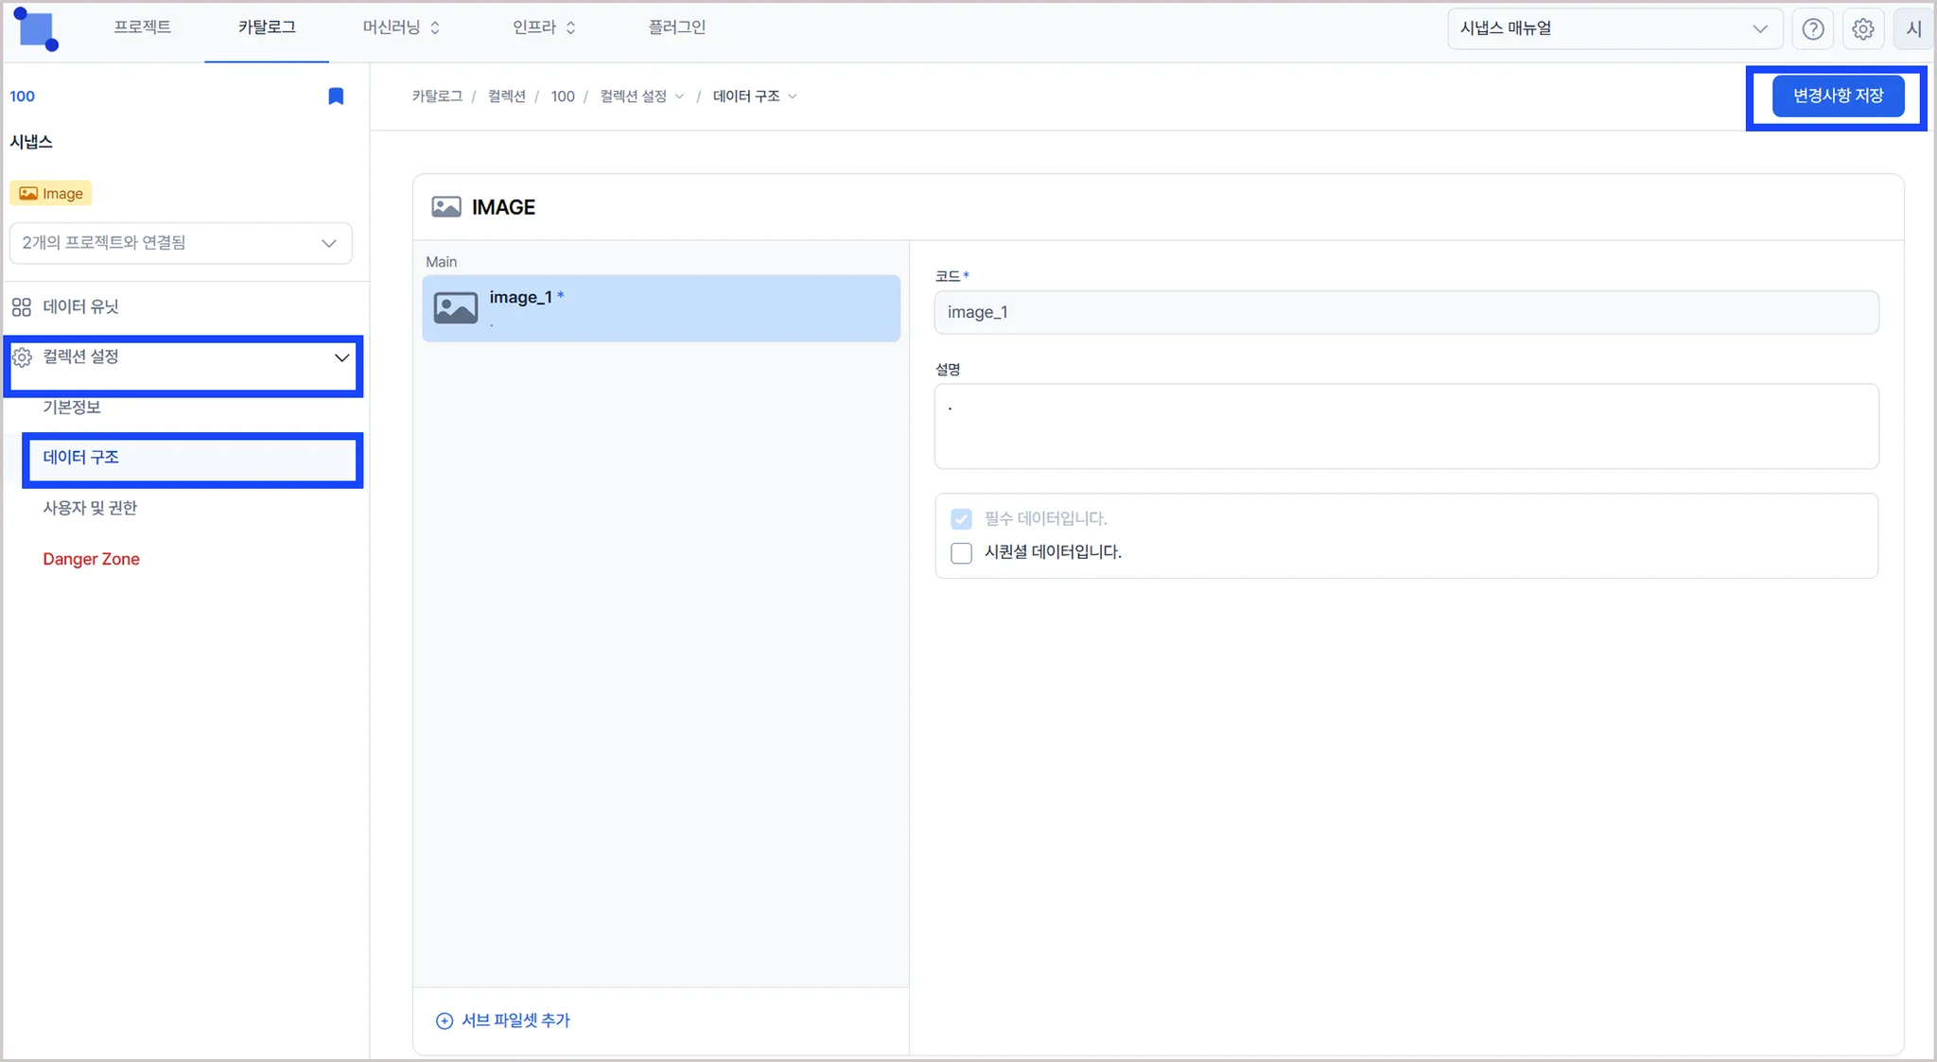Open the 플러그인 tab
Image resolution: width=1937 pixels, height=1062 pixels.
[676, 28]
